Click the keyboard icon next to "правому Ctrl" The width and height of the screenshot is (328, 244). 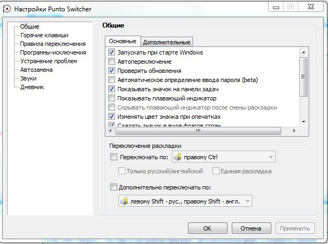click(178, 157)
